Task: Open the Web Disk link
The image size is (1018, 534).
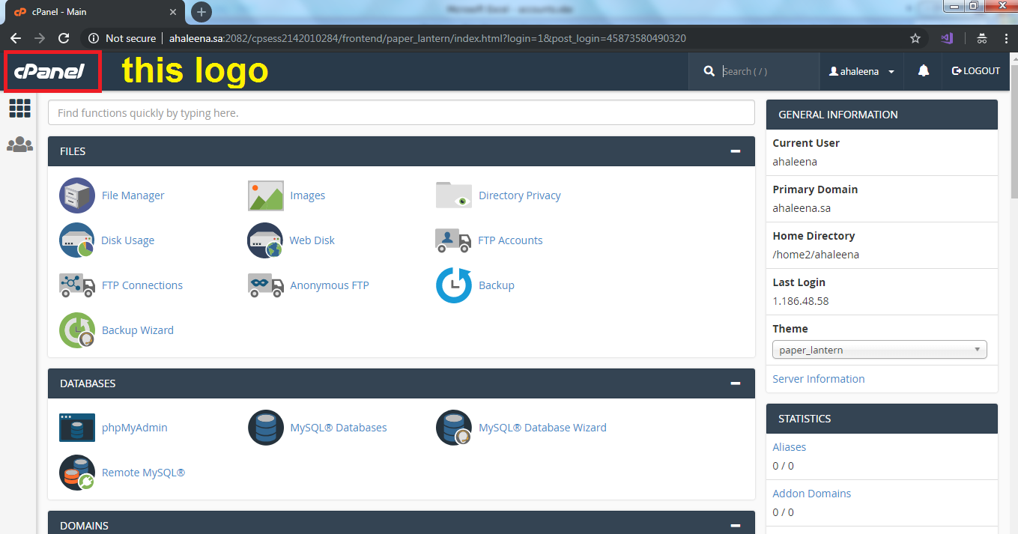Action: (312, 240)
